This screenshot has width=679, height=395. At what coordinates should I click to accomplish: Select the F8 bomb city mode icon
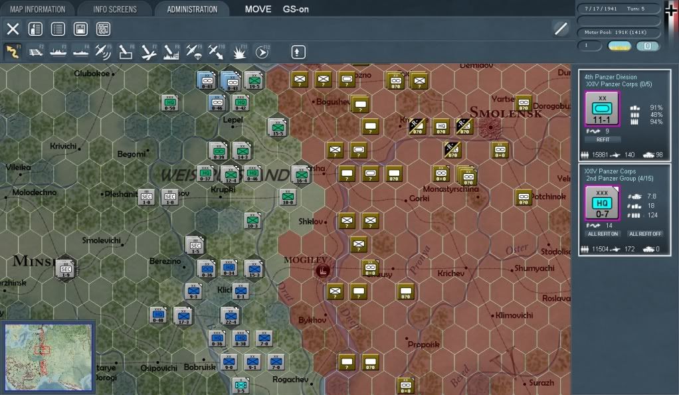point(171,52)
